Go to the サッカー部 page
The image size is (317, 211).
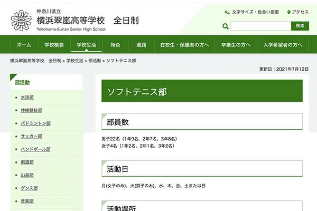(x=31, y=136)
